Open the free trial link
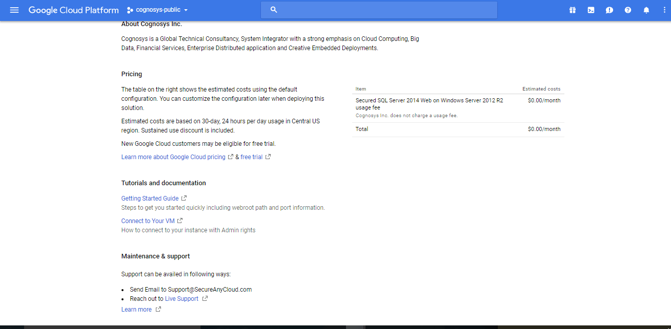The height and width of the screenshot is (329, 671). [251, 157]
